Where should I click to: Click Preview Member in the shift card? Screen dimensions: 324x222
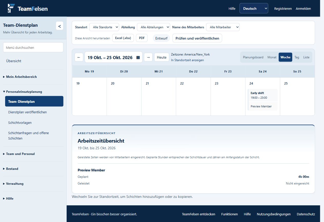pyautogui.click(x=261, y=106)
